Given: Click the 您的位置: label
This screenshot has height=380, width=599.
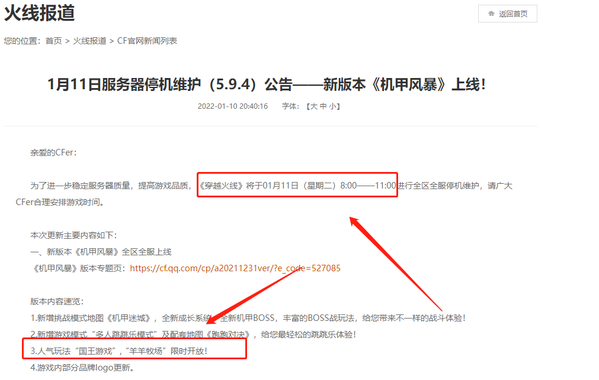Looking at the screenshot, I should click(22, 41).
